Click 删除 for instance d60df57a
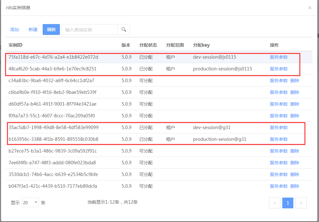 click(295, 104)
